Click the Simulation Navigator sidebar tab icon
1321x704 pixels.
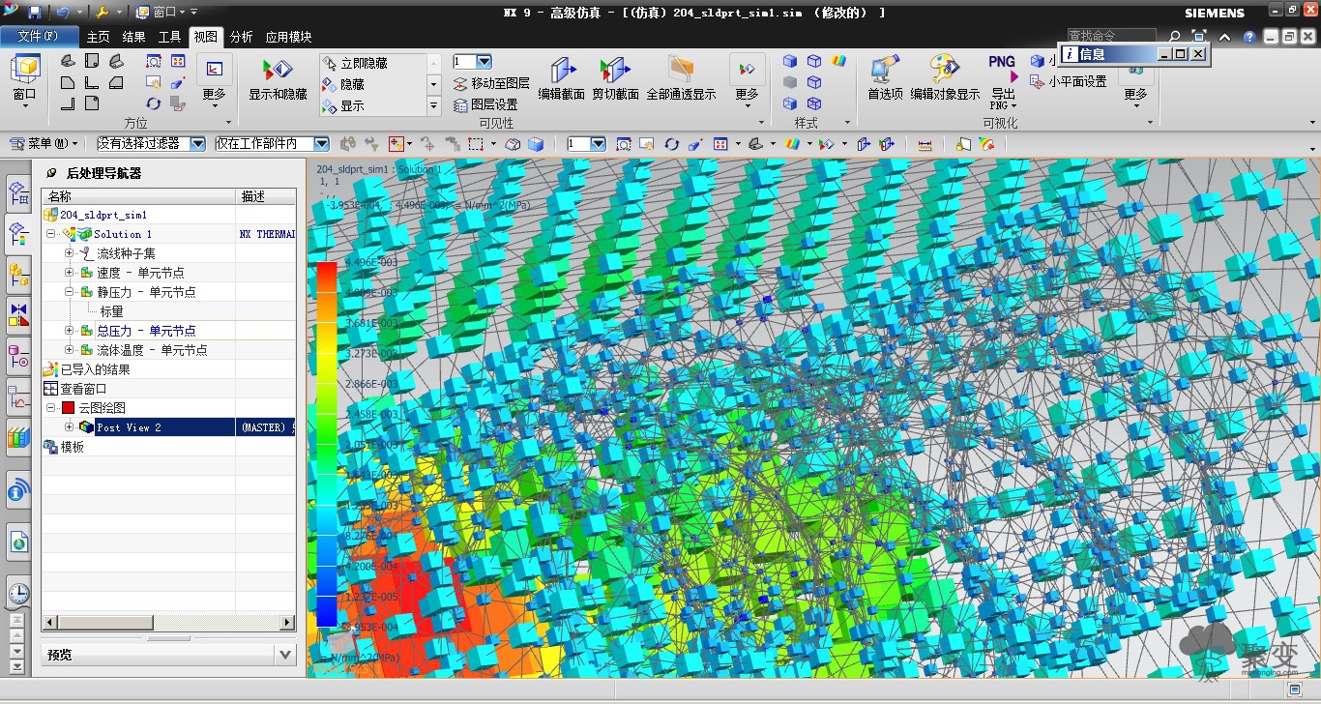tap(19, 192)
